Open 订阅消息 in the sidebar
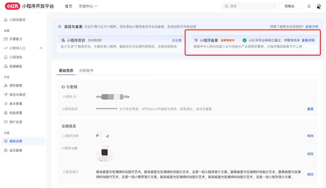 click(x=16, y=57)
